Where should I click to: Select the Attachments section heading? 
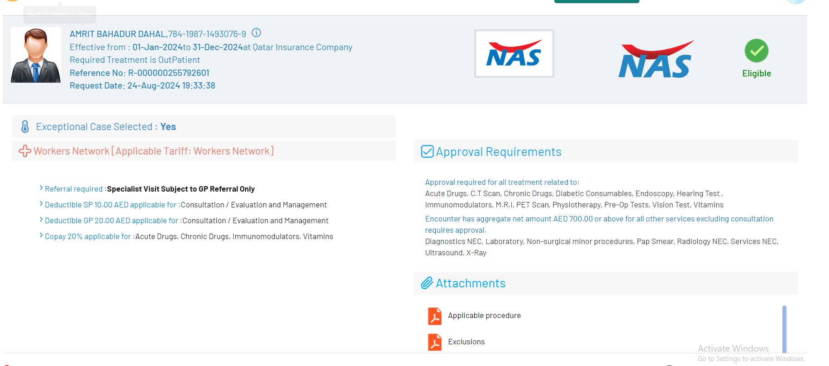pos(470,283)
